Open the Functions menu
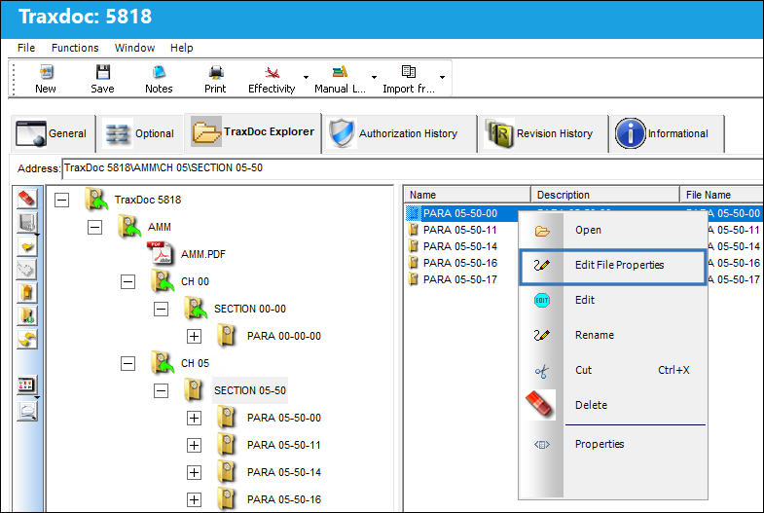Screen dimensions: 764x513 pos(75,48)
